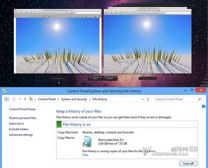The height and width of the screenshot is (168, 208).
Task: Open the view mode dropdown in left Preview window
Action: click(x=17, y=13)
